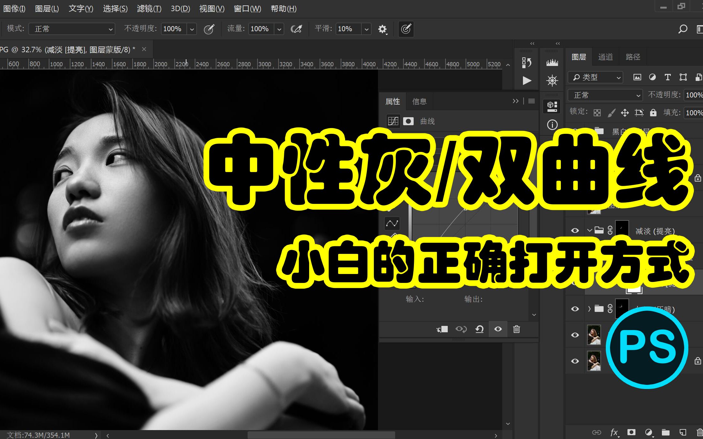Expand the 流量 flow slider arrow
This screenshot has width=703, height=439.
point(279,29)
